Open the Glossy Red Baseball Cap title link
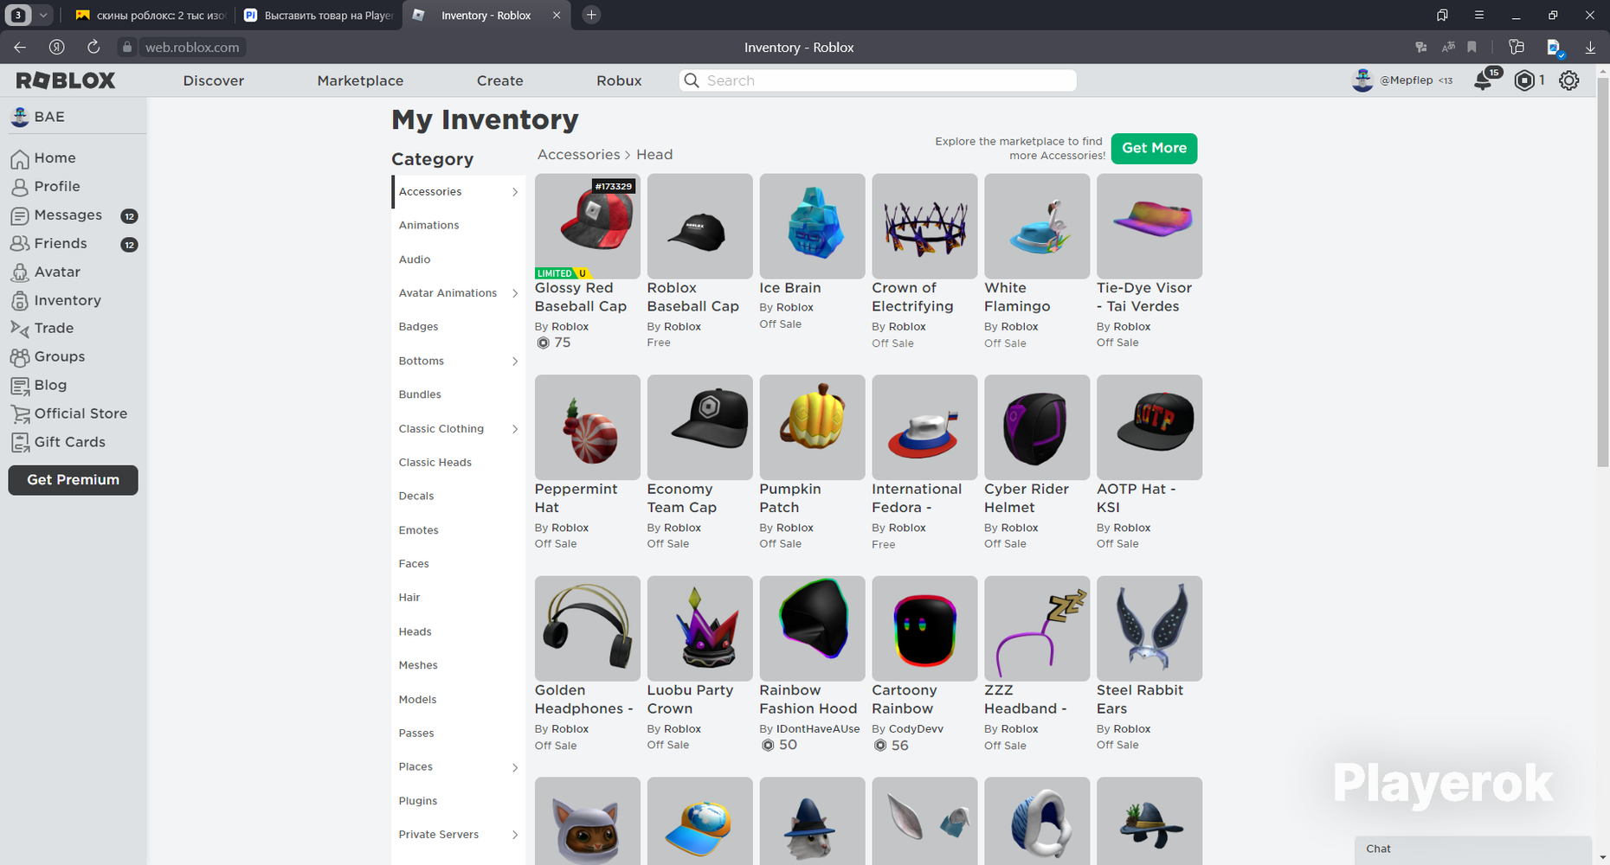The height and width of the screenshot is (865, 1610). click(581, 297)
